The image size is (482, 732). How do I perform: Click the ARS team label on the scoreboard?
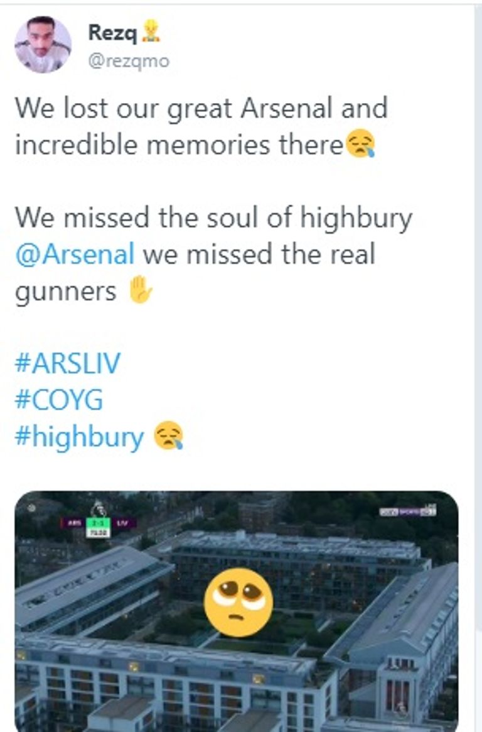pyautogui.click(x=74, y=523)
